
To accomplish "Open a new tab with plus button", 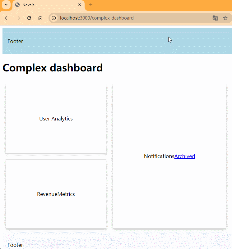I will (91, 5).
